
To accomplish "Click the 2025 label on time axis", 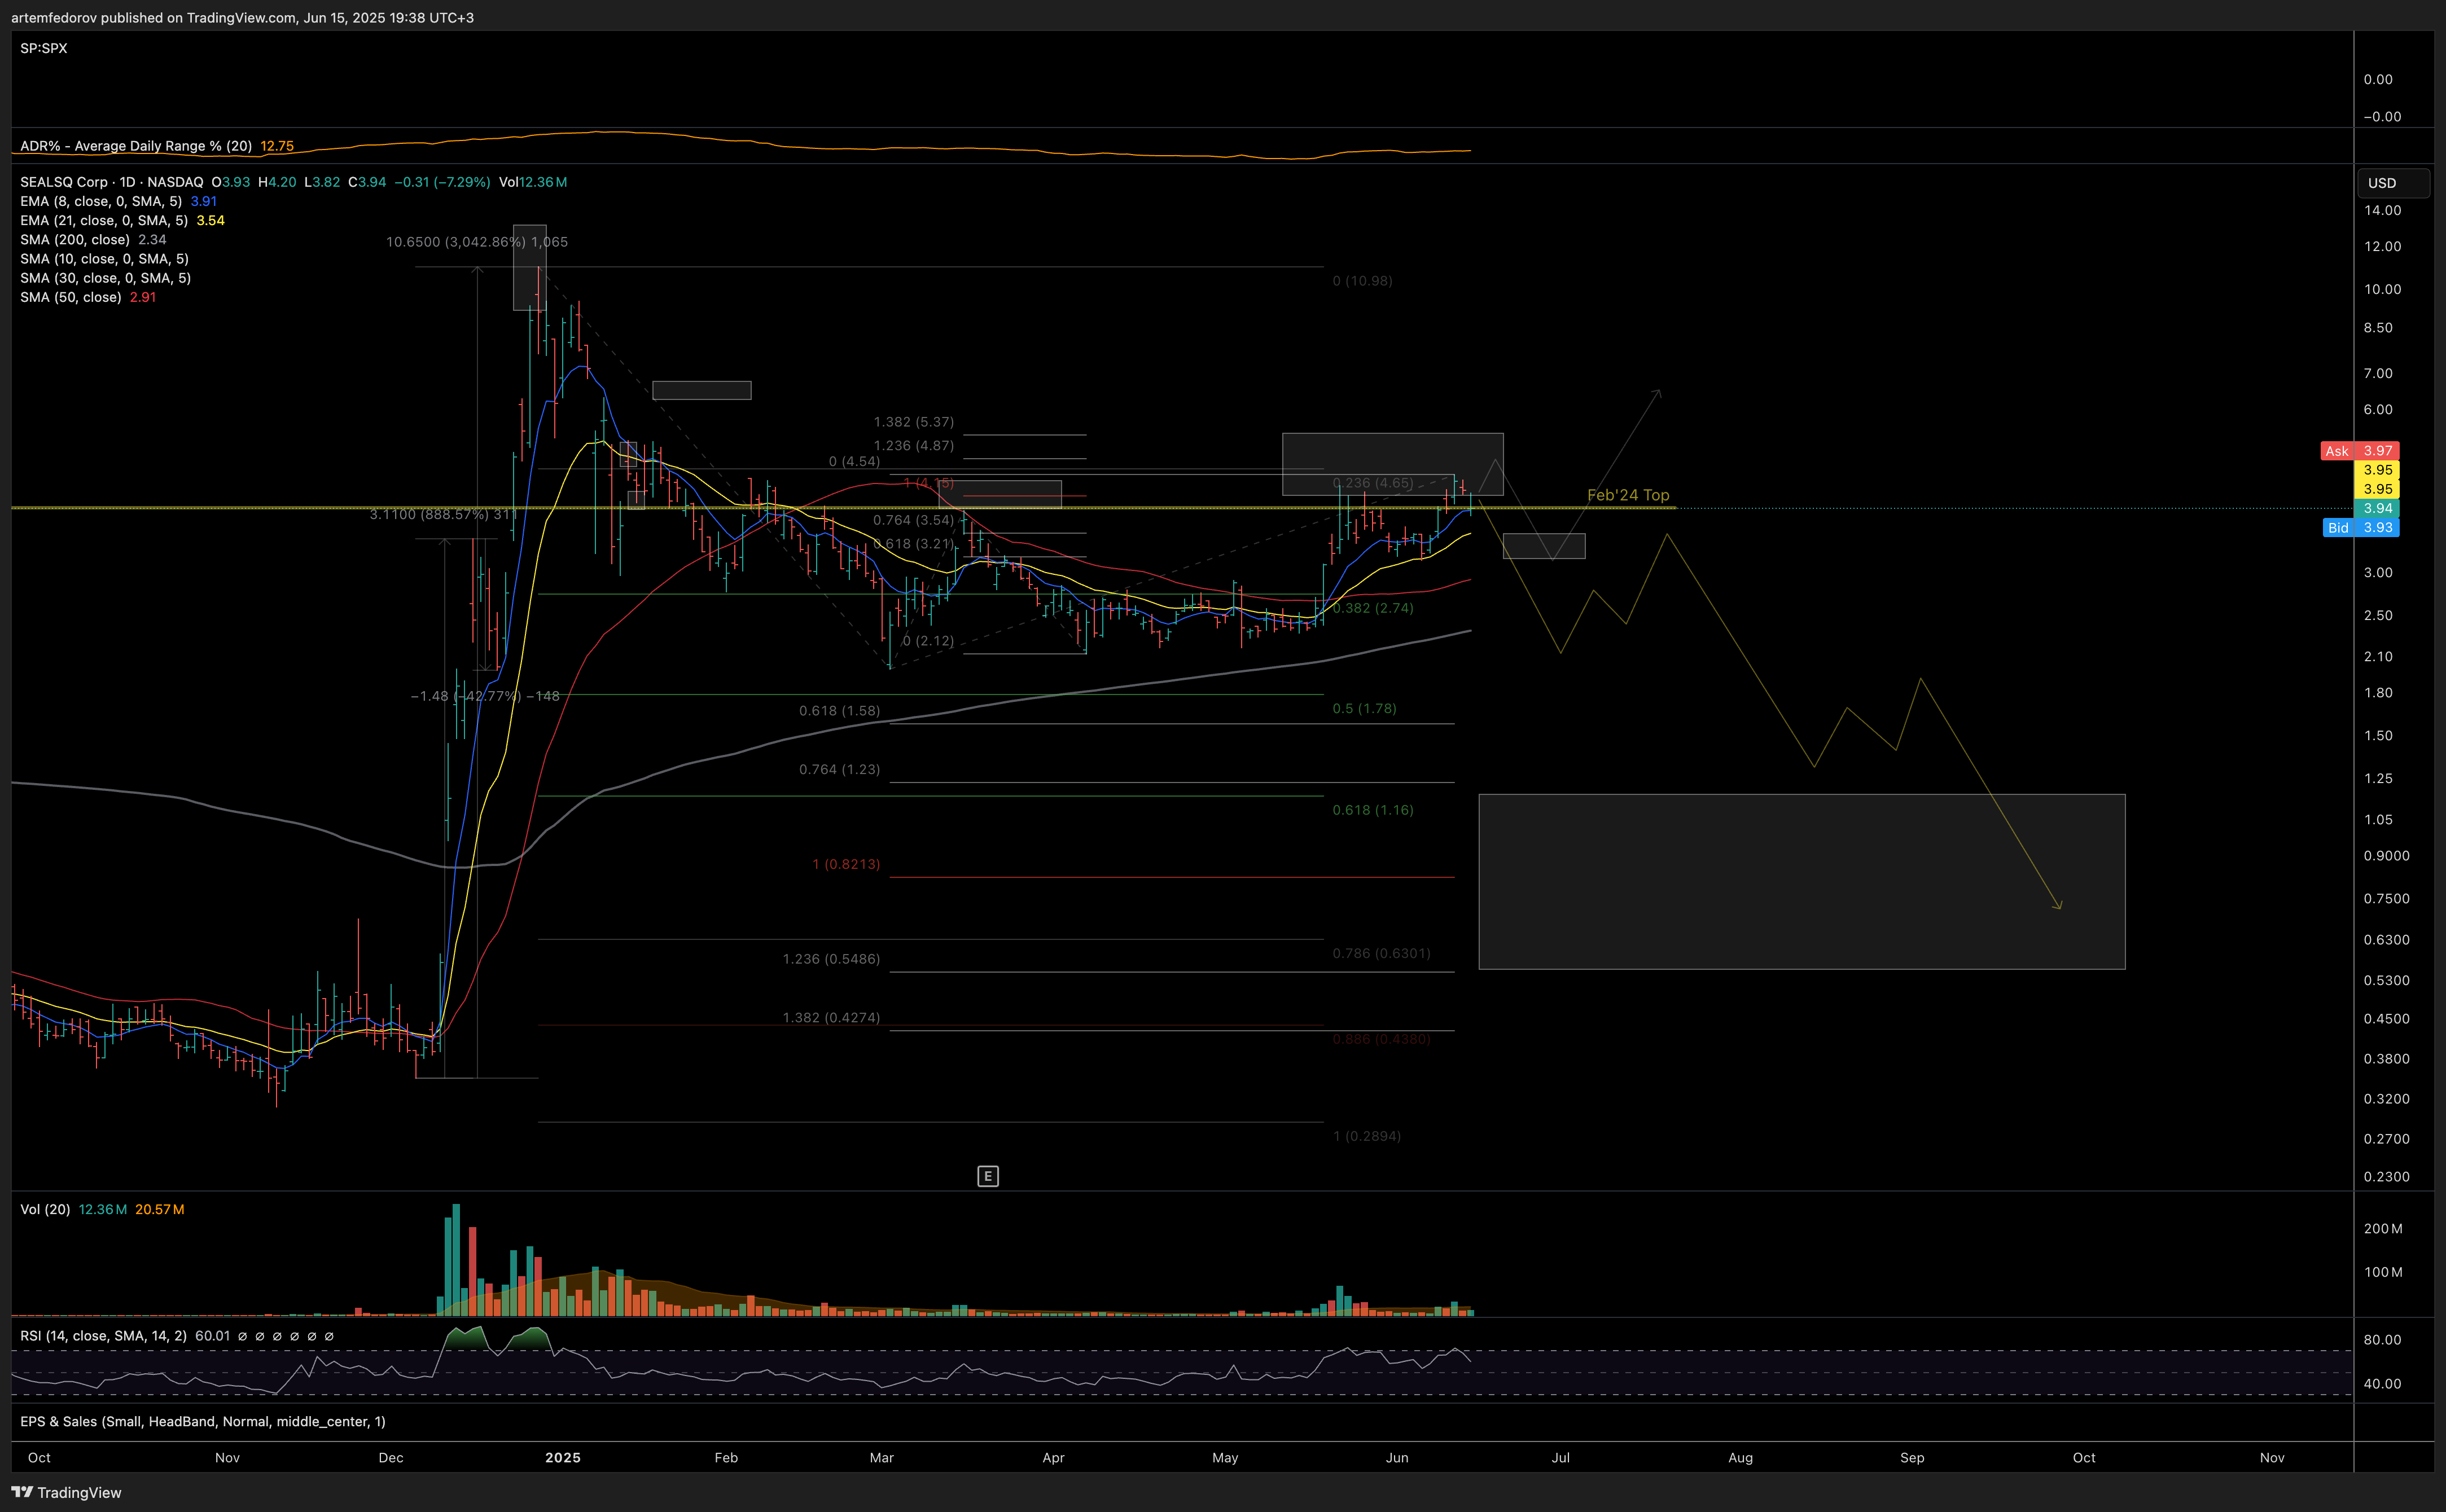I will pos(563,1458).
